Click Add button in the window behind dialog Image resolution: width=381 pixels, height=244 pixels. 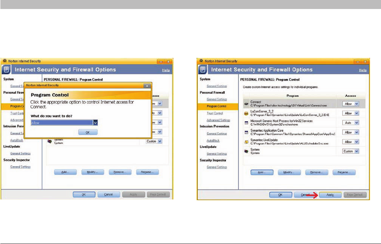pos(65,172)
